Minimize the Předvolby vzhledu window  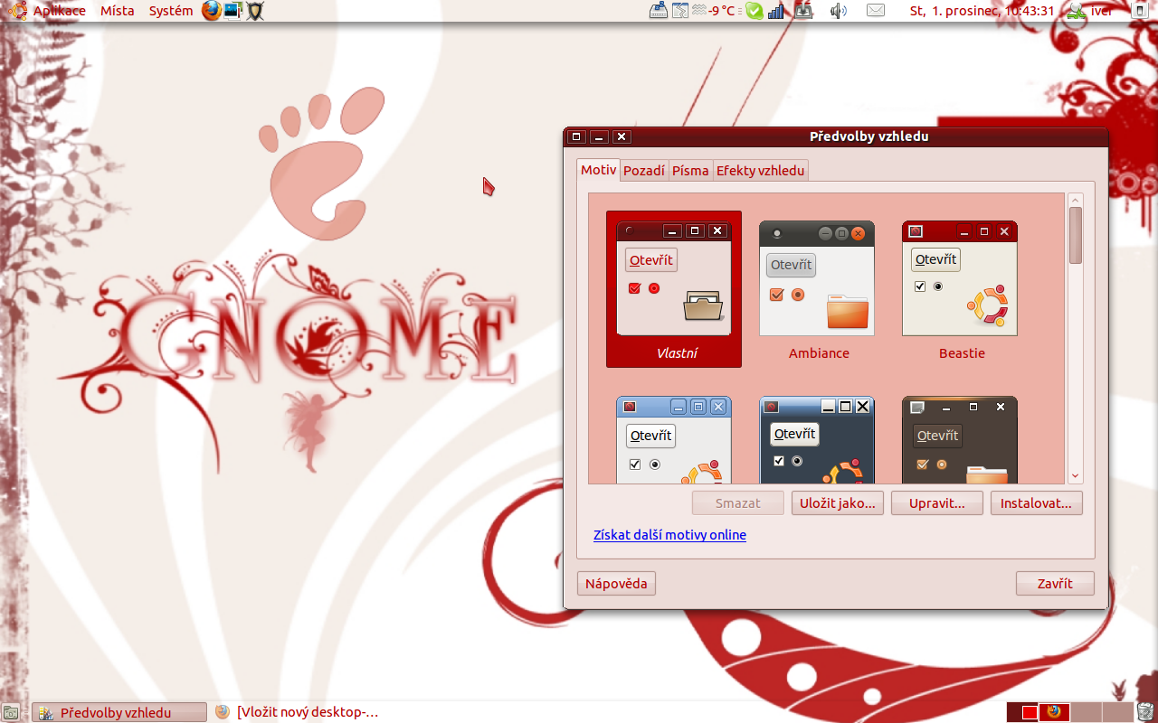tap(599, 136)
